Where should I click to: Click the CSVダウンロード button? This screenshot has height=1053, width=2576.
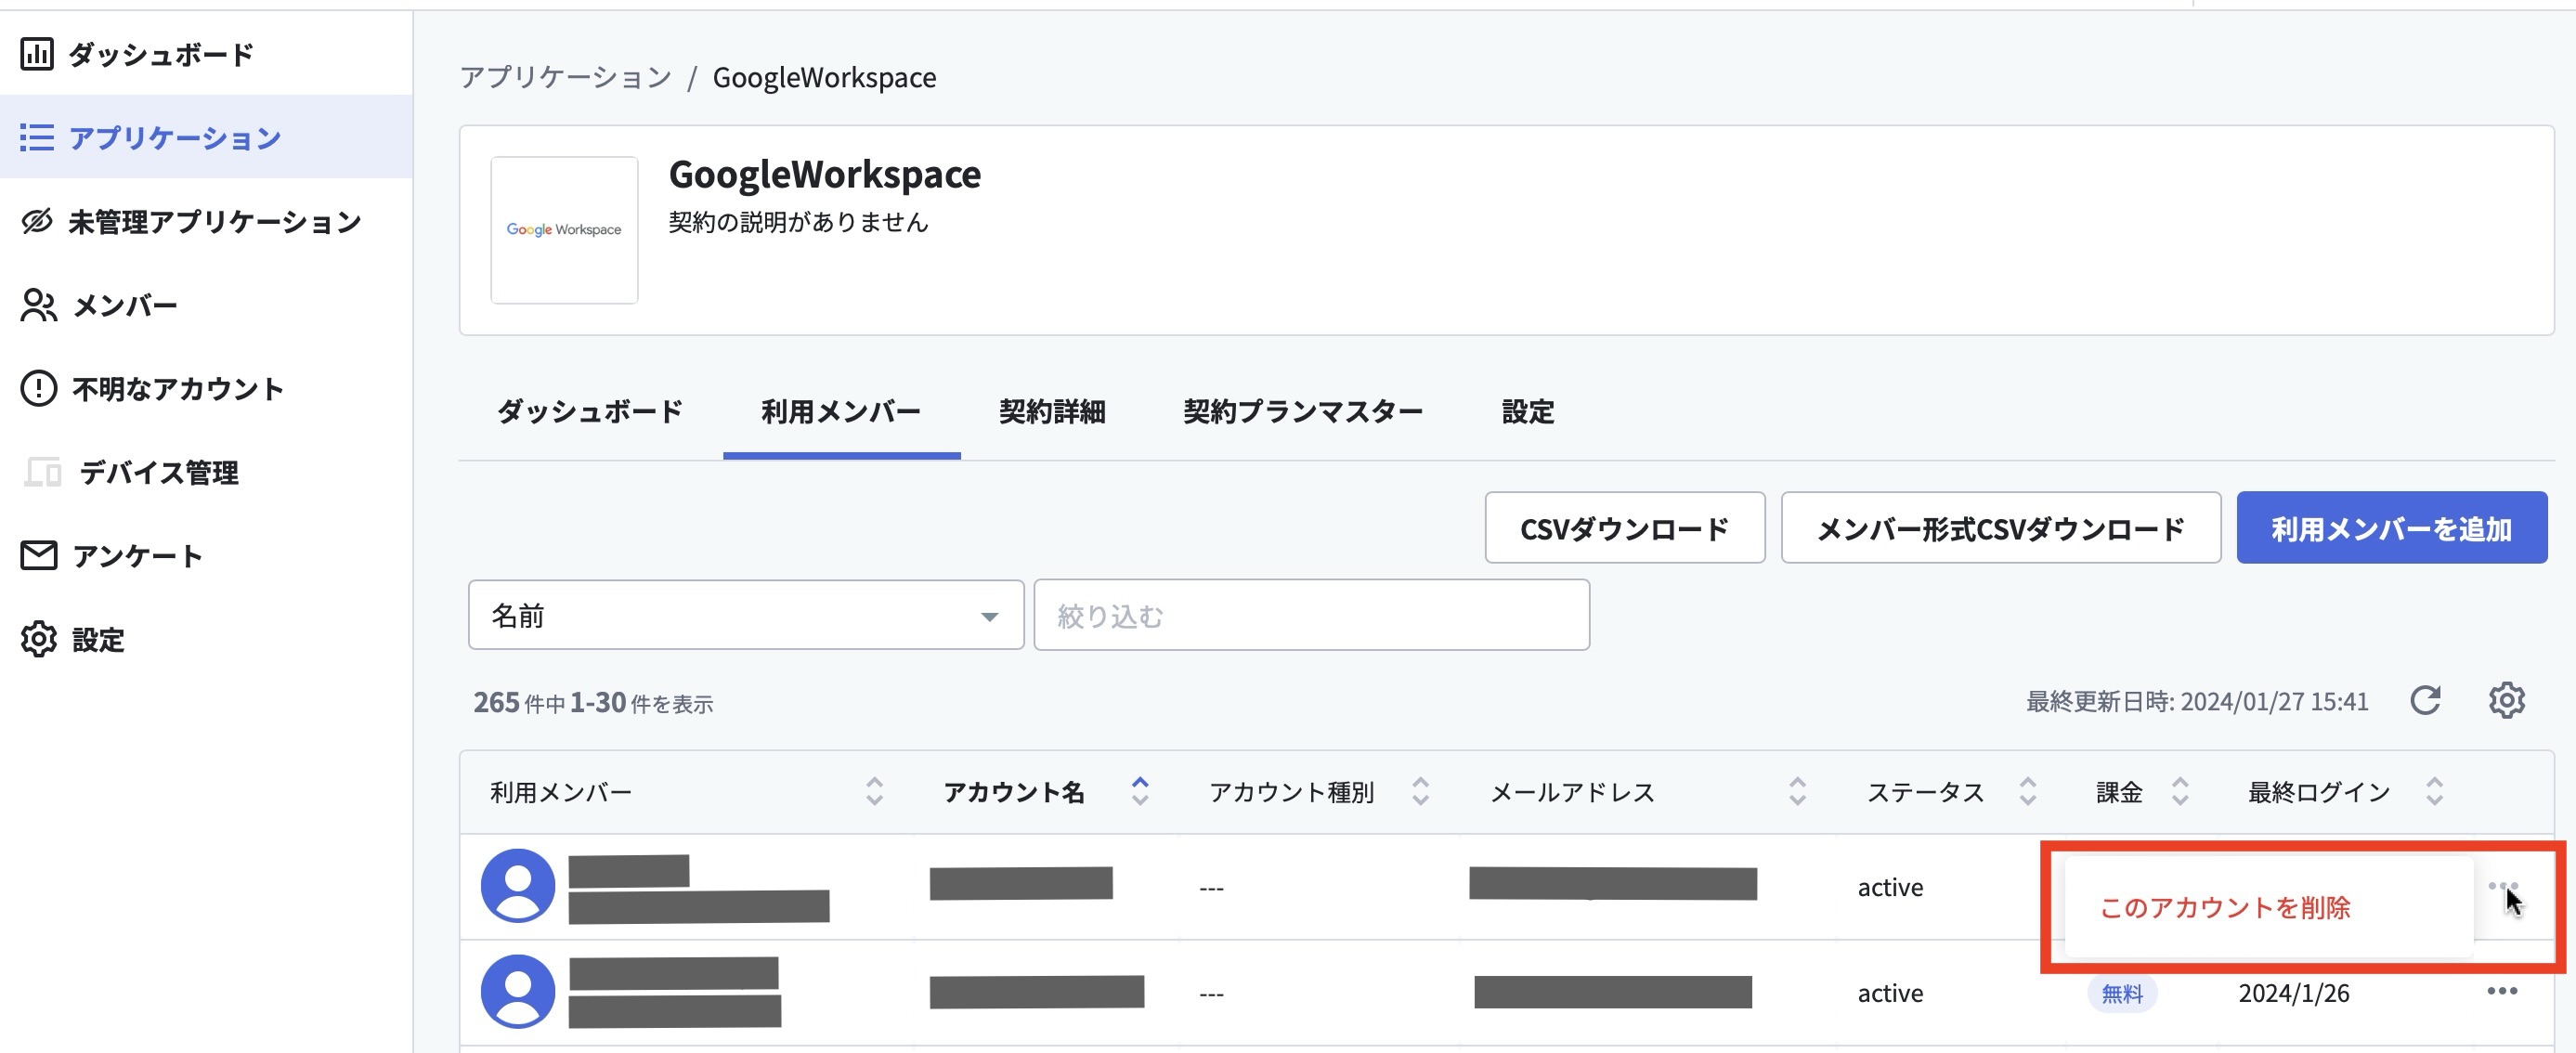(1625, 528)
